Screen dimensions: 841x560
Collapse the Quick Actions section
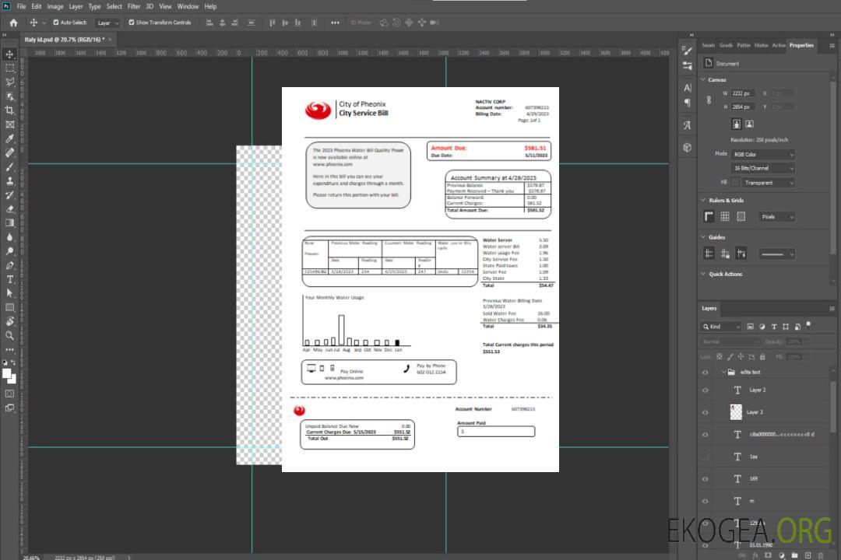coord(704,274)
